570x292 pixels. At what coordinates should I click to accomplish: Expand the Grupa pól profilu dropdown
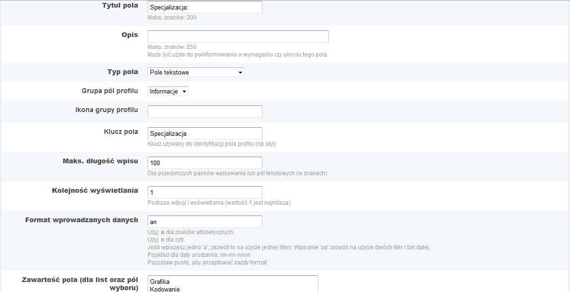pyautogui.click(x=168, y=91)
